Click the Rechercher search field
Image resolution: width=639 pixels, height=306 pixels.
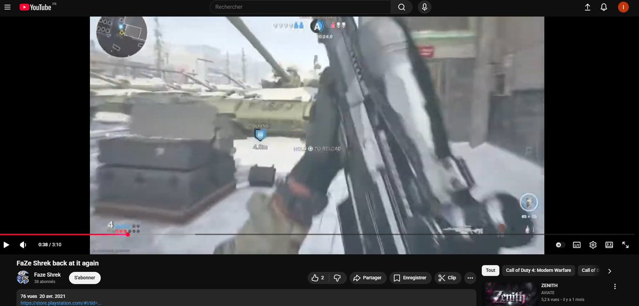coord(300,7)
